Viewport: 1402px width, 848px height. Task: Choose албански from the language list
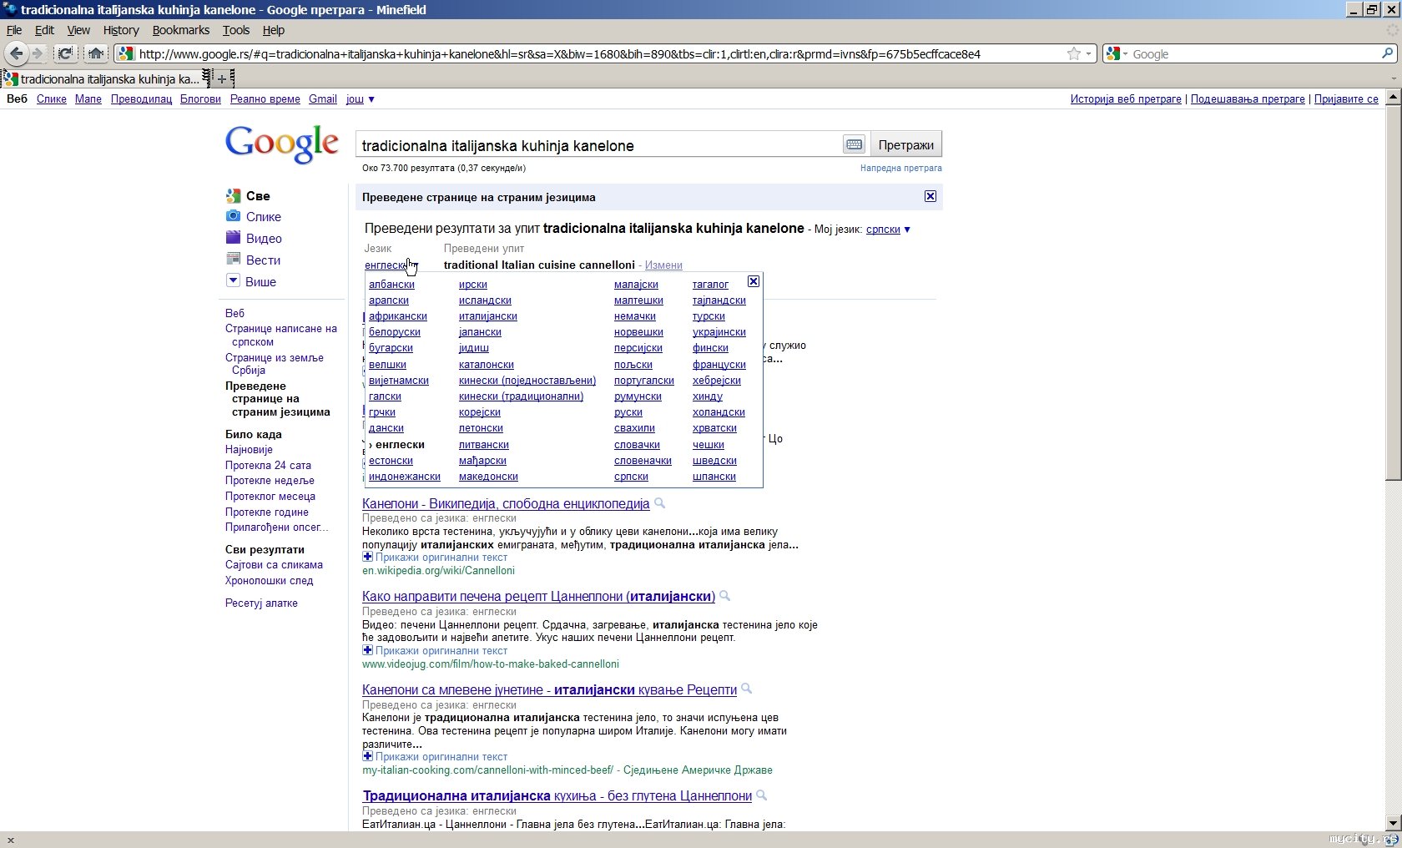[x=391, y=285]
